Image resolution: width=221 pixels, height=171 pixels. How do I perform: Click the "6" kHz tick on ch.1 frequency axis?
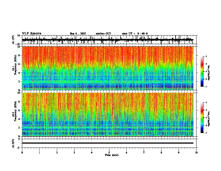click(x=20, y=64)
